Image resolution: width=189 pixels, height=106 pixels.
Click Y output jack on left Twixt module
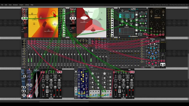[26, 18]
